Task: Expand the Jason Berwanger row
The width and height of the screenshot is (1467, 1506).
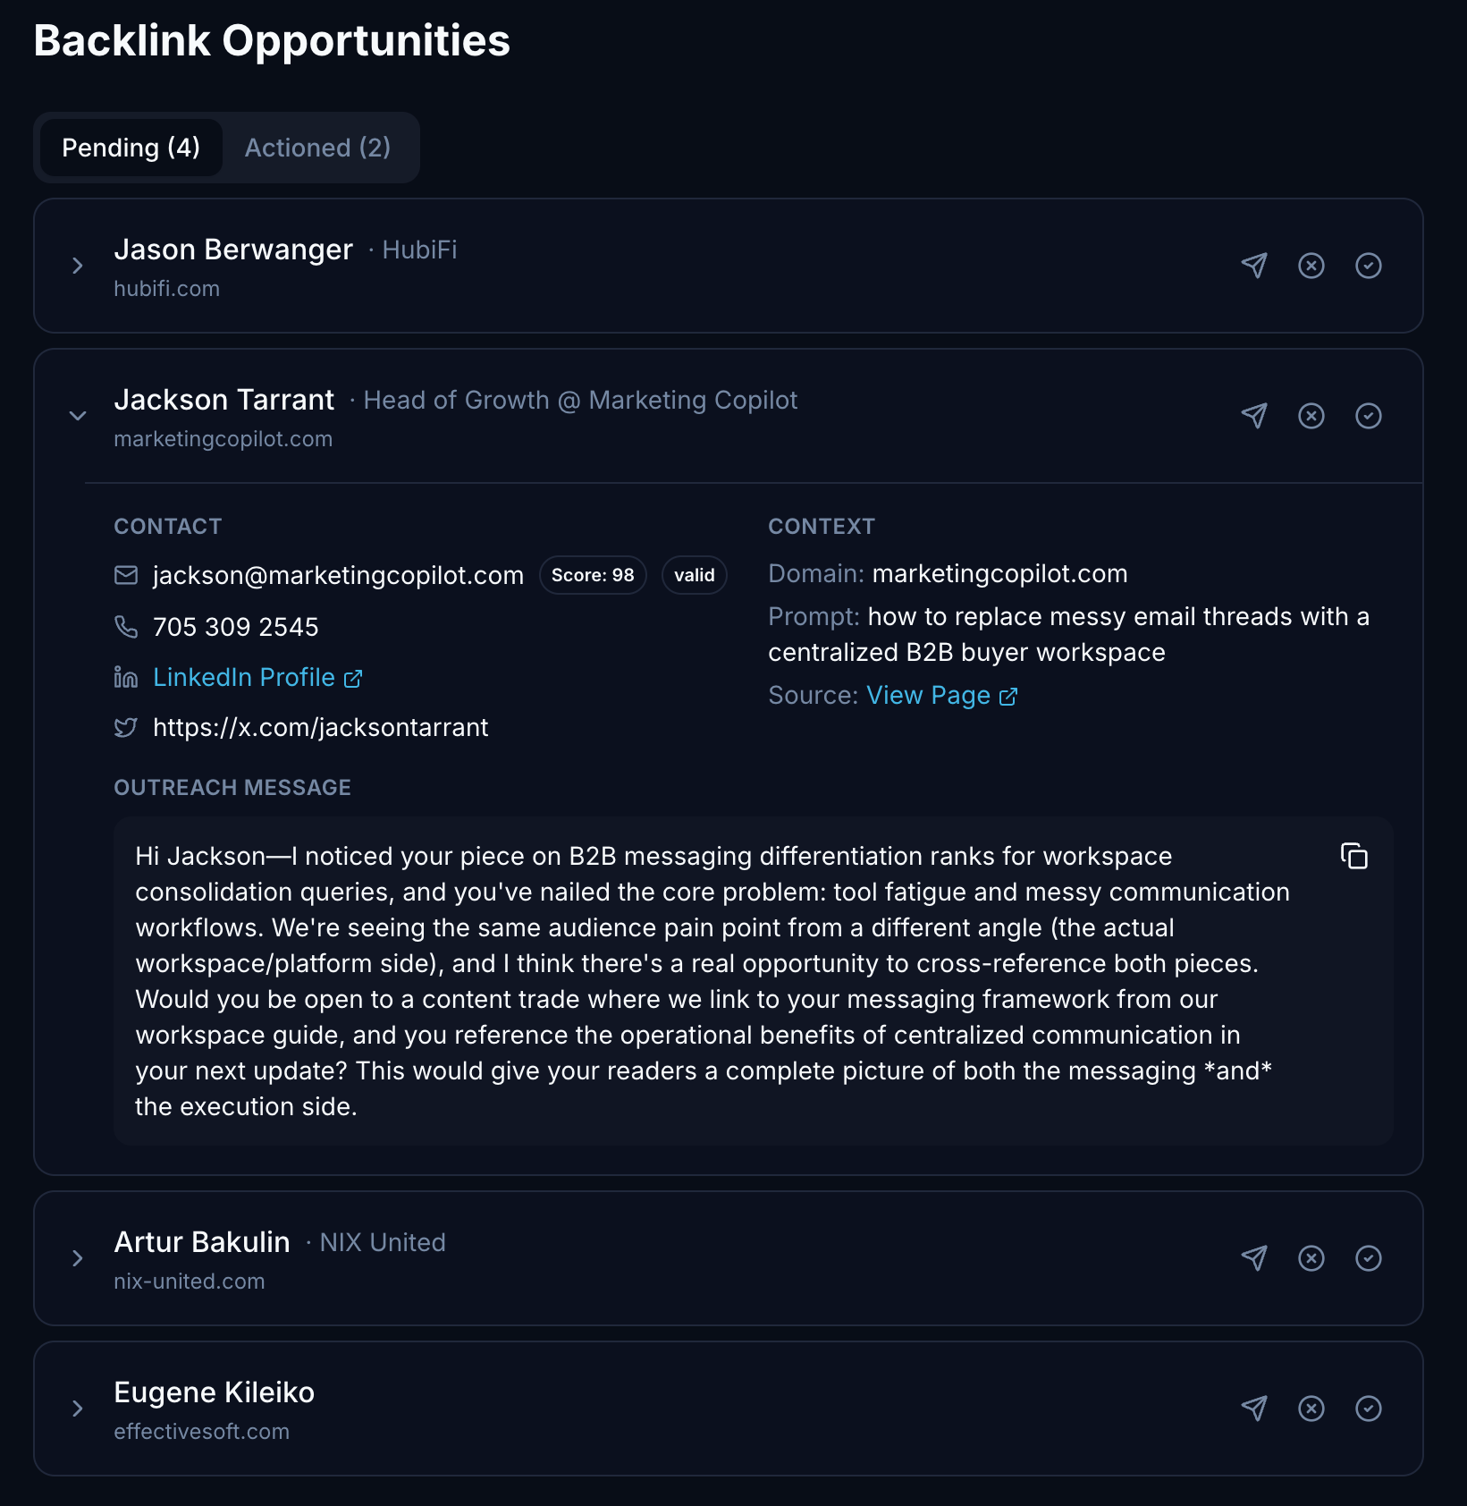Action: point(78,266)
